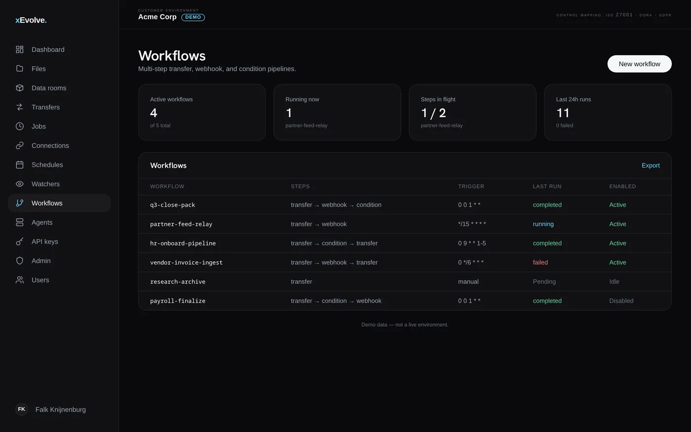Open the partner-feed-relay workflow row
Image resolution: width=691 pixels, height=432 pixels.
click(405, 224)
